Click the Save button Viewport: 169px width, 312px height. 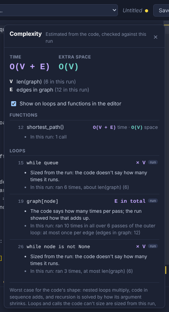pos(161,10)
